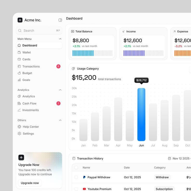
Task: Collapse the Others section chevron
Action: [60, 120]
